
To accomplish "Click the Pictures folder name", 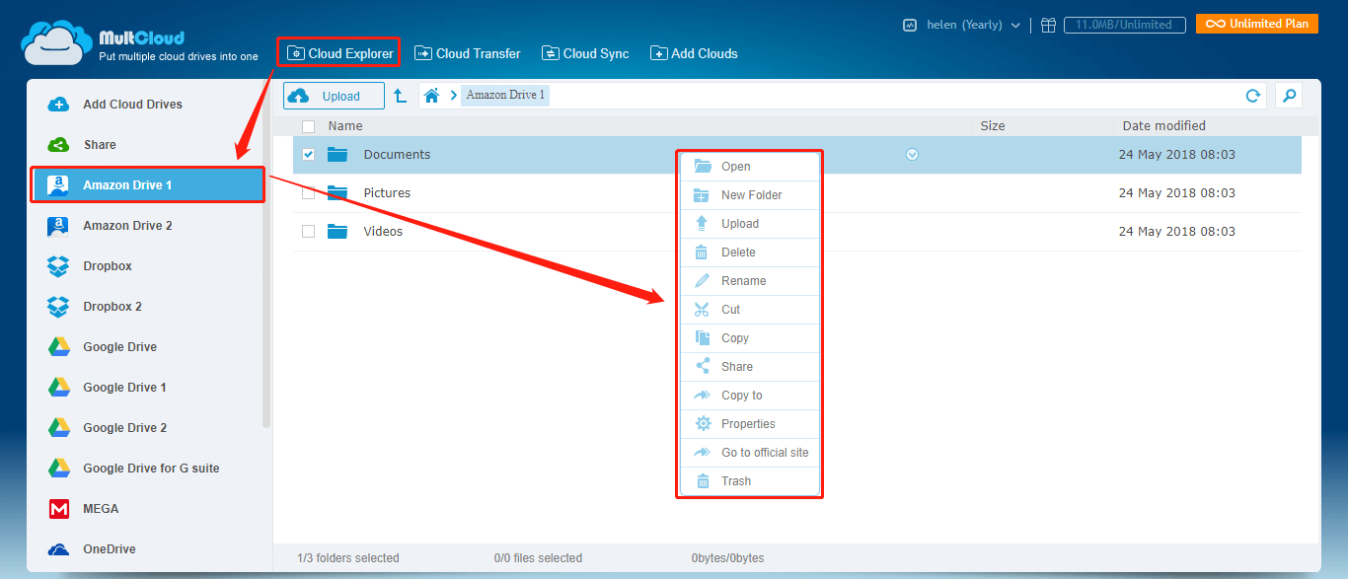I will (387, 193).
